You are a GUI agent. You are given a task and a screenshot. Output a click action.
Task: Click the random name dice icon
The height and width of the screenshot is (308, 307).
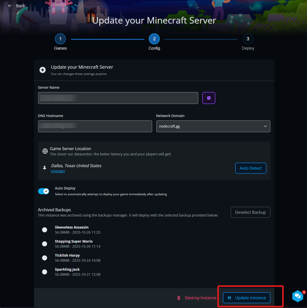click(209, 98)
